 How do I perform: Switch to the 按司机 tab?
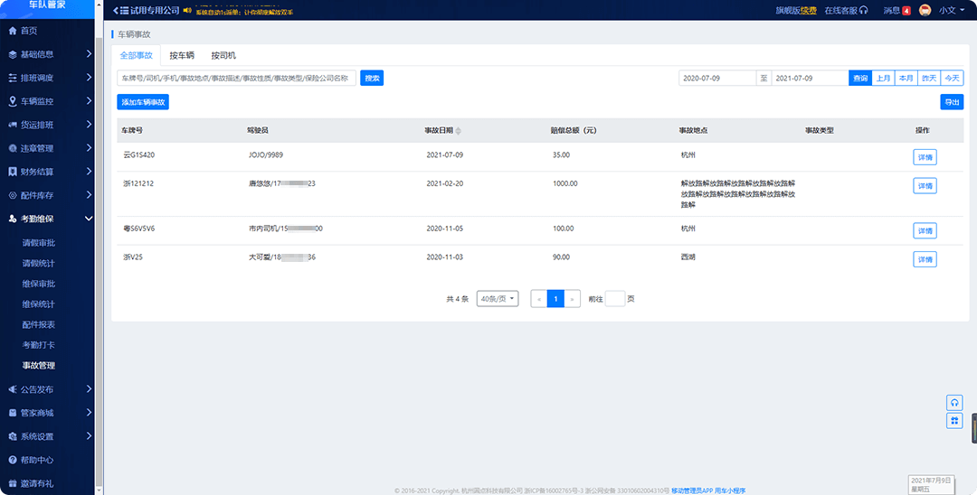point(223,55)
